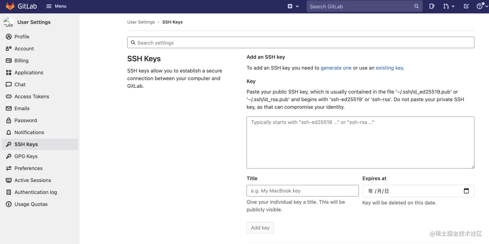Screen dimensions: 489x244
Task: Select SSH Keys in the sidebar
Action: (x=40, y=144)
